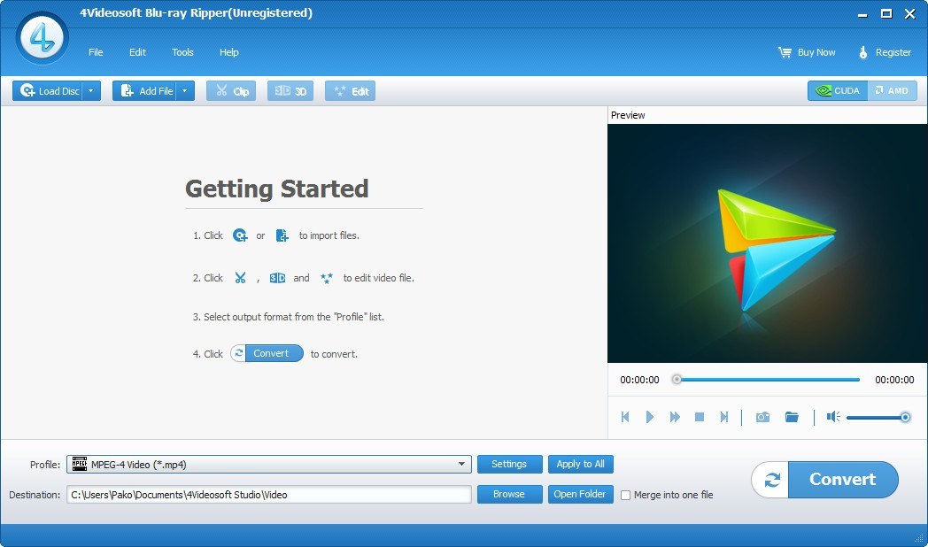Image resolution: width=928 pixels, height=547 pixels.
Task: Mute the preview audio with speaker icon
Action: 831,416
